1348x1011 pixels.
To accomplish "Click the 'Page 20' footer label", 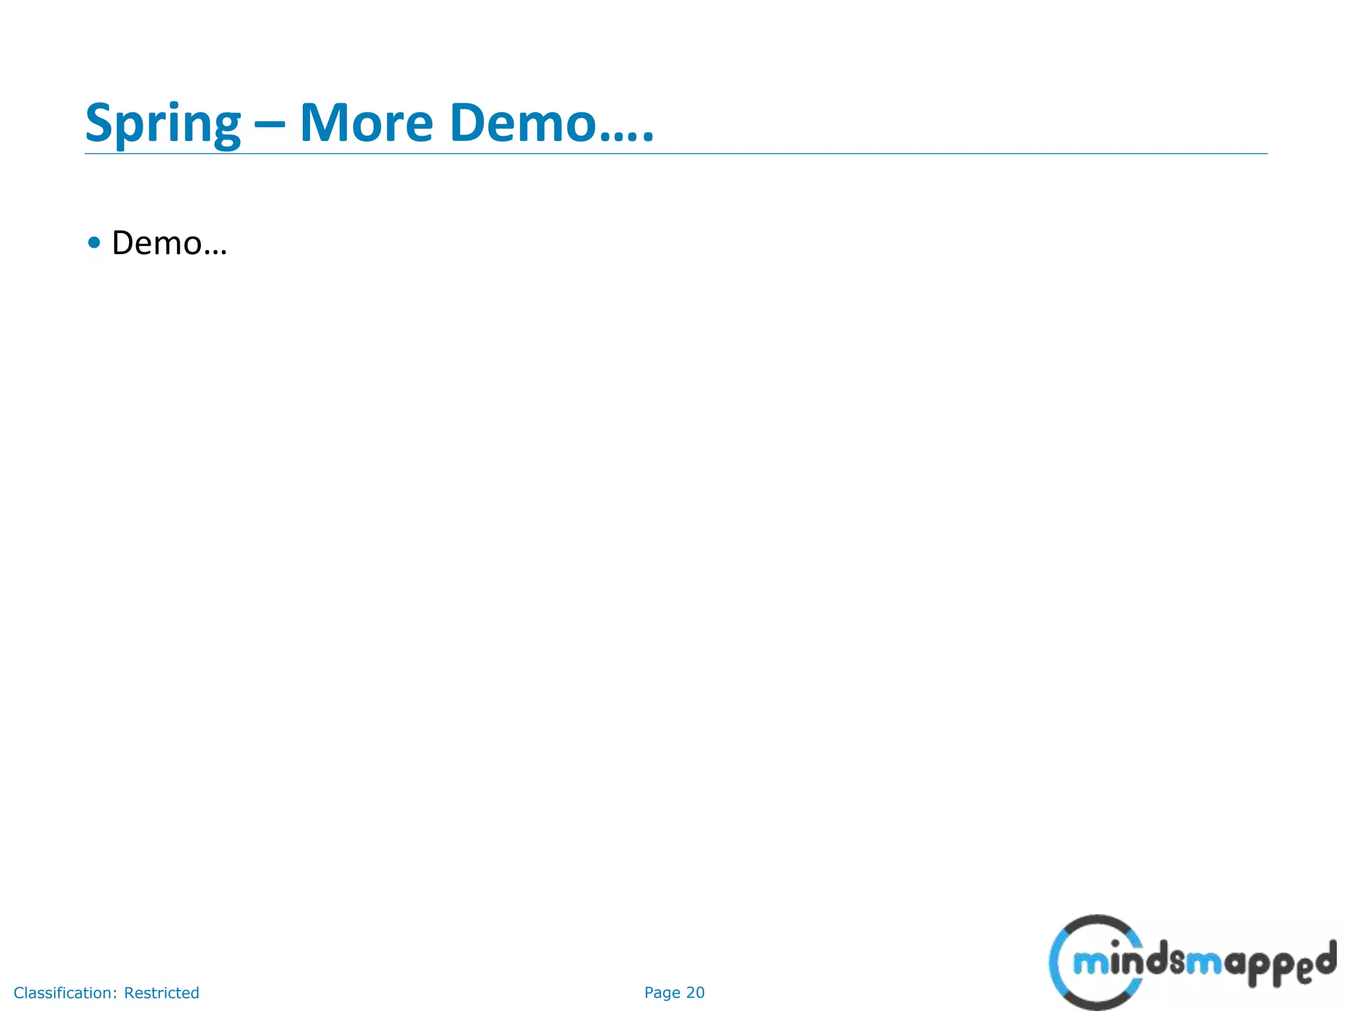I will (674, 993).
